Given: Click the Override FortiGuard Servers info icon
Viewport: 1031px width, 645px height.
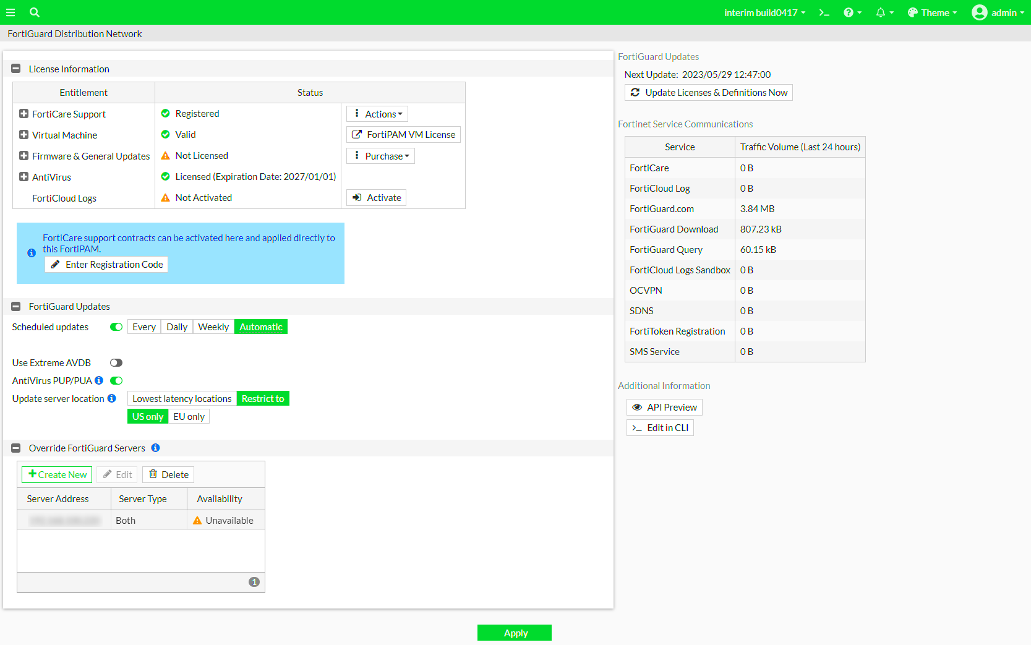Looking at the screenshot, I should pos(156,448).
